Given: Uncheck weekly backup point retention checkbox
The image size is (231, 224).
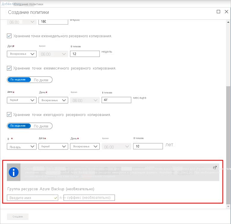Looking at the screenshot, I should coord(9,36).
